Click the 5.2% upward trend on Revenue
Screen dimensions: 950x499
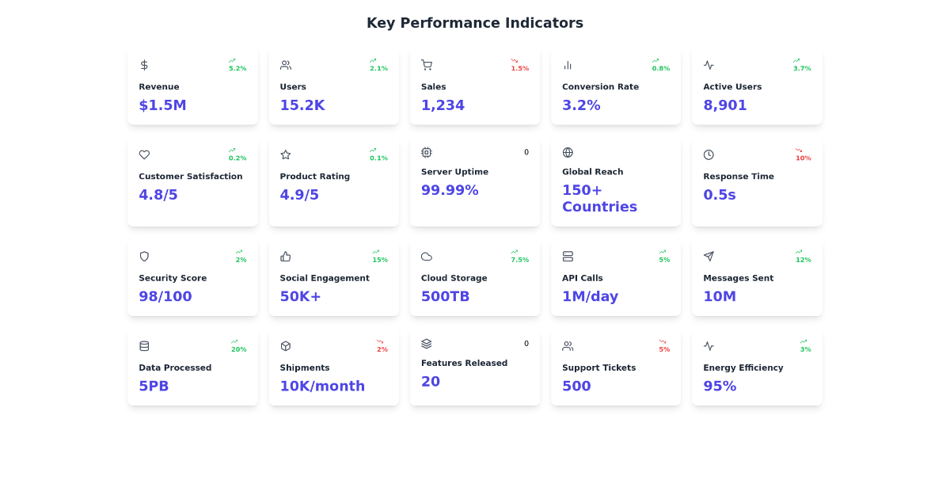pyautogui.click(x=237, y=65)
